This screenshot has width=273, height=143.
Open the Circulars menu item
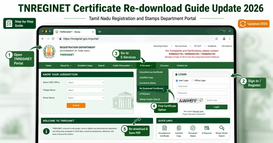point(164,65)
